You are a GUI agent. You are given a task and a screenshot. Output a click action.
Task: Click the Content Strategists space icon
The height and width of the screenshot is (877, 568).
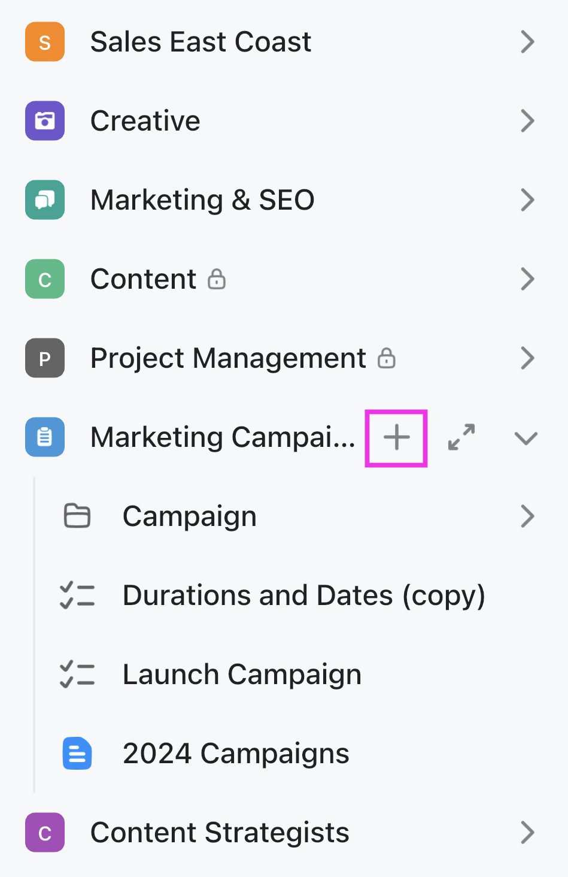tap(44, 832)
